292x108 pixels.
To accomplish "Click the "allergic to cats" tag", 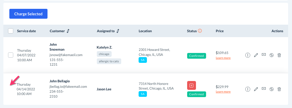I will click(x=109, y=61).
